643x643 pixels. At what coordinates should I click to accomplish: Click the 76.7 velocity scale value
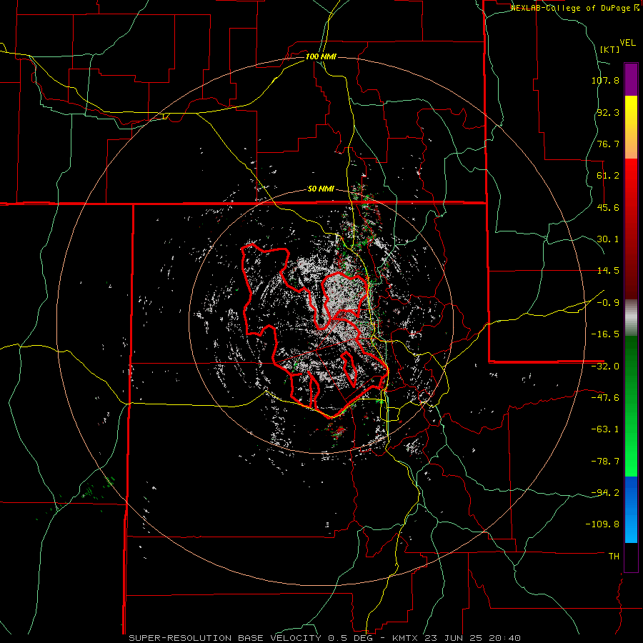[608, 144]
